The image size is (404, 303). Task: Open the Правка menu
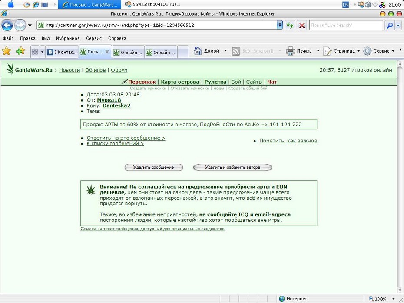point(27,38)
